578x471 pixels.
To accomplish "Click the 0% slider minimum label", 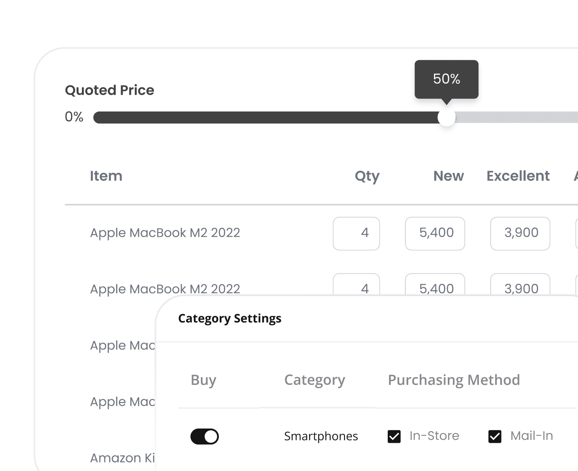I will pos(74,117).
